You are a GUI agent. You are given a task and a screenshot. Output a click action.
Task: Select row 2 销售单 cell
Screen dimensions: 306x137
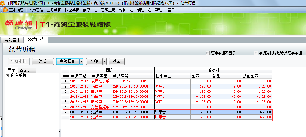pyautogui.click(x=101, y=86)
